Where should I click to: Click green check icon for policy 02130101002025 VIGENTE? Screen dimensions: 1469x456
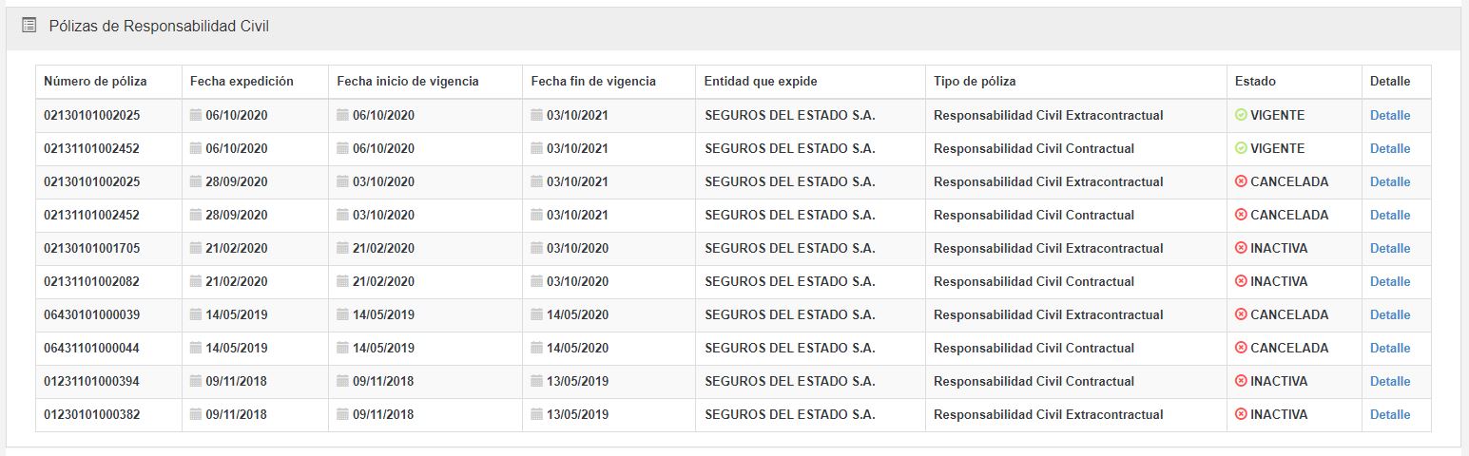[1241, 115]
